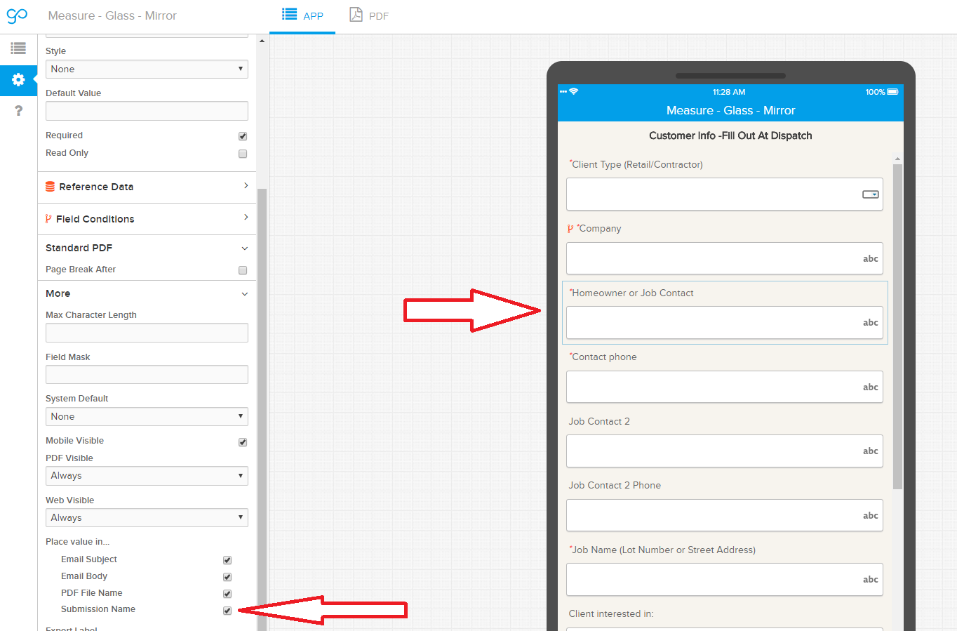This screenshot has width=957, height=631.
Task: Select the settings gear sidebar icon
Action: 18,80
